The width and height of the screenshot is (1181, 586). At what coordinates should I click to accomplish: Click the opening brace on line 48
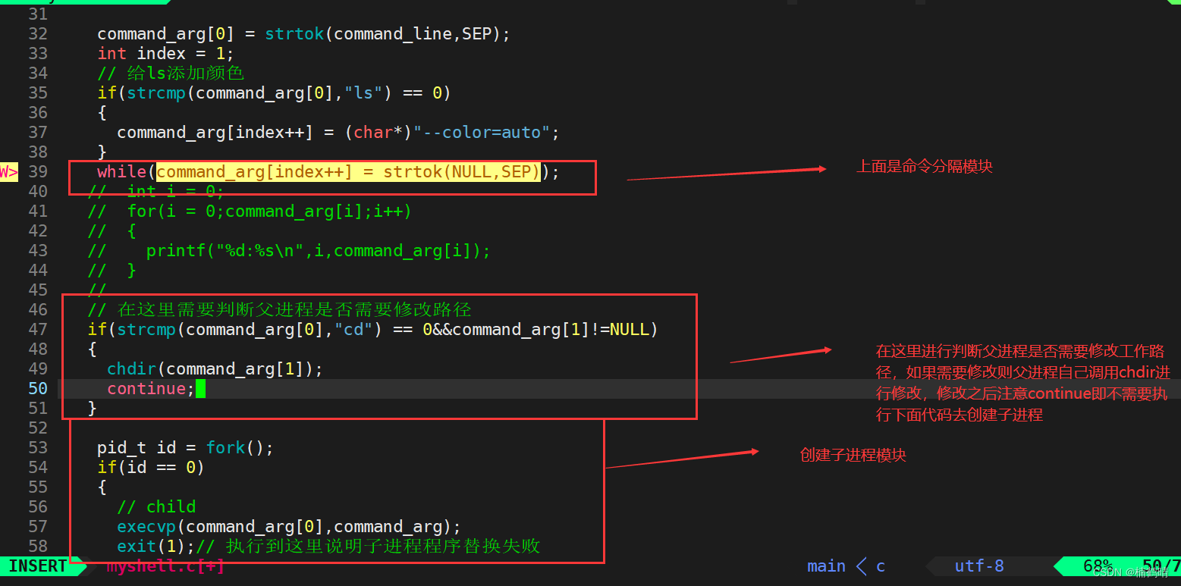(x=93, y=349)
